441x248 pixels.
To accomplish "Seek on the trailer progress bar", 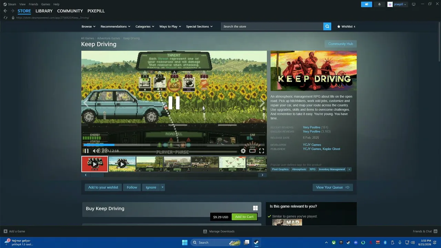I will 174,145.
